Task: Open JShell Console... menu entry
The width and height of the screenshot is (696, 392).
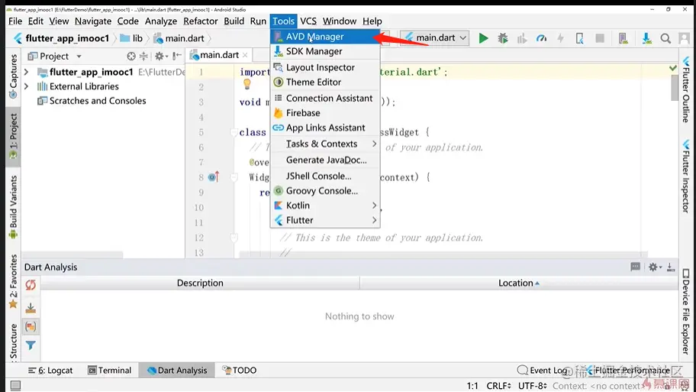Action: pyautogui.click(x=325, y=176)
